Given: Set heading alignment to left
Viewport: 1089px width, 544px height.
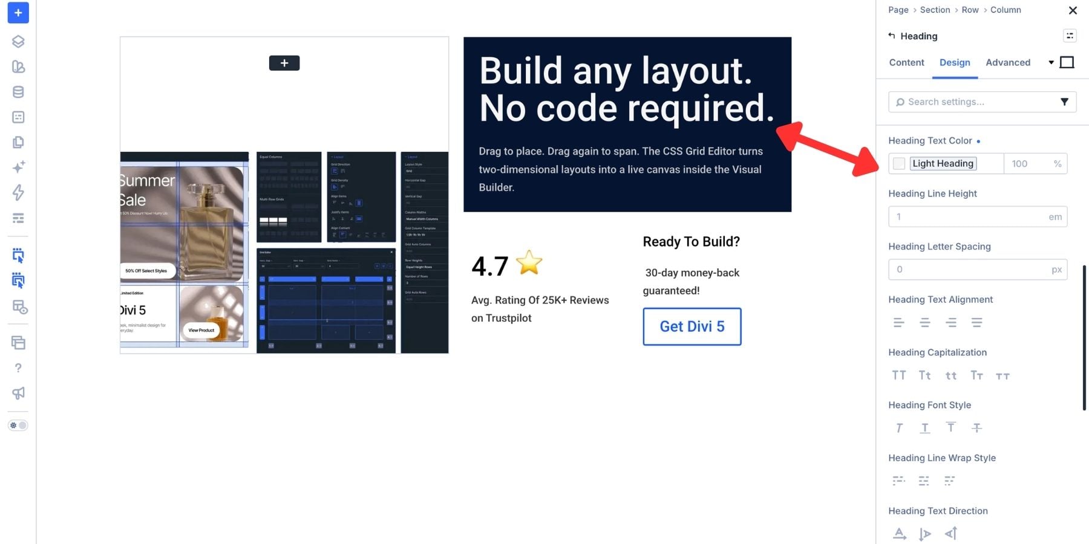Looking at the screenshot, I should [899, 323].
